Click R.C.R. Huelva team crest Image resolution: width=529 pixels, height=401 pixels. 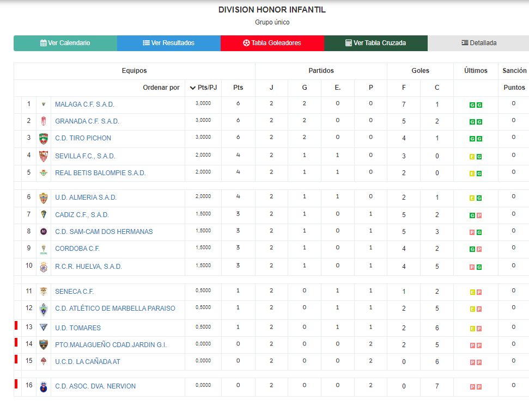[x=44, y=267]
